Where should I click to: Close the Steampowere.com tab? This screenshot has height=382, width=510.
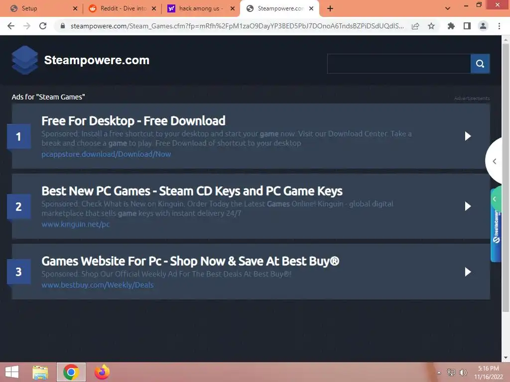coord(311,8)
